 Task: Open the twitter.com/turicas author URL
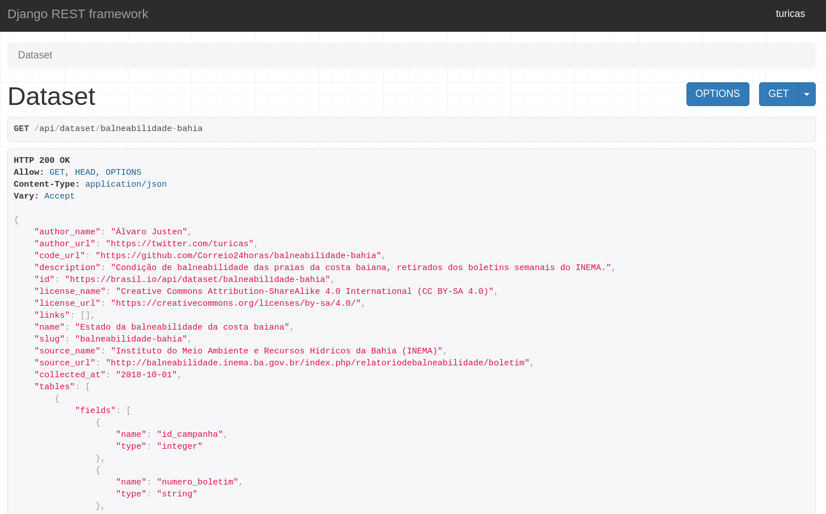[179, 244]
